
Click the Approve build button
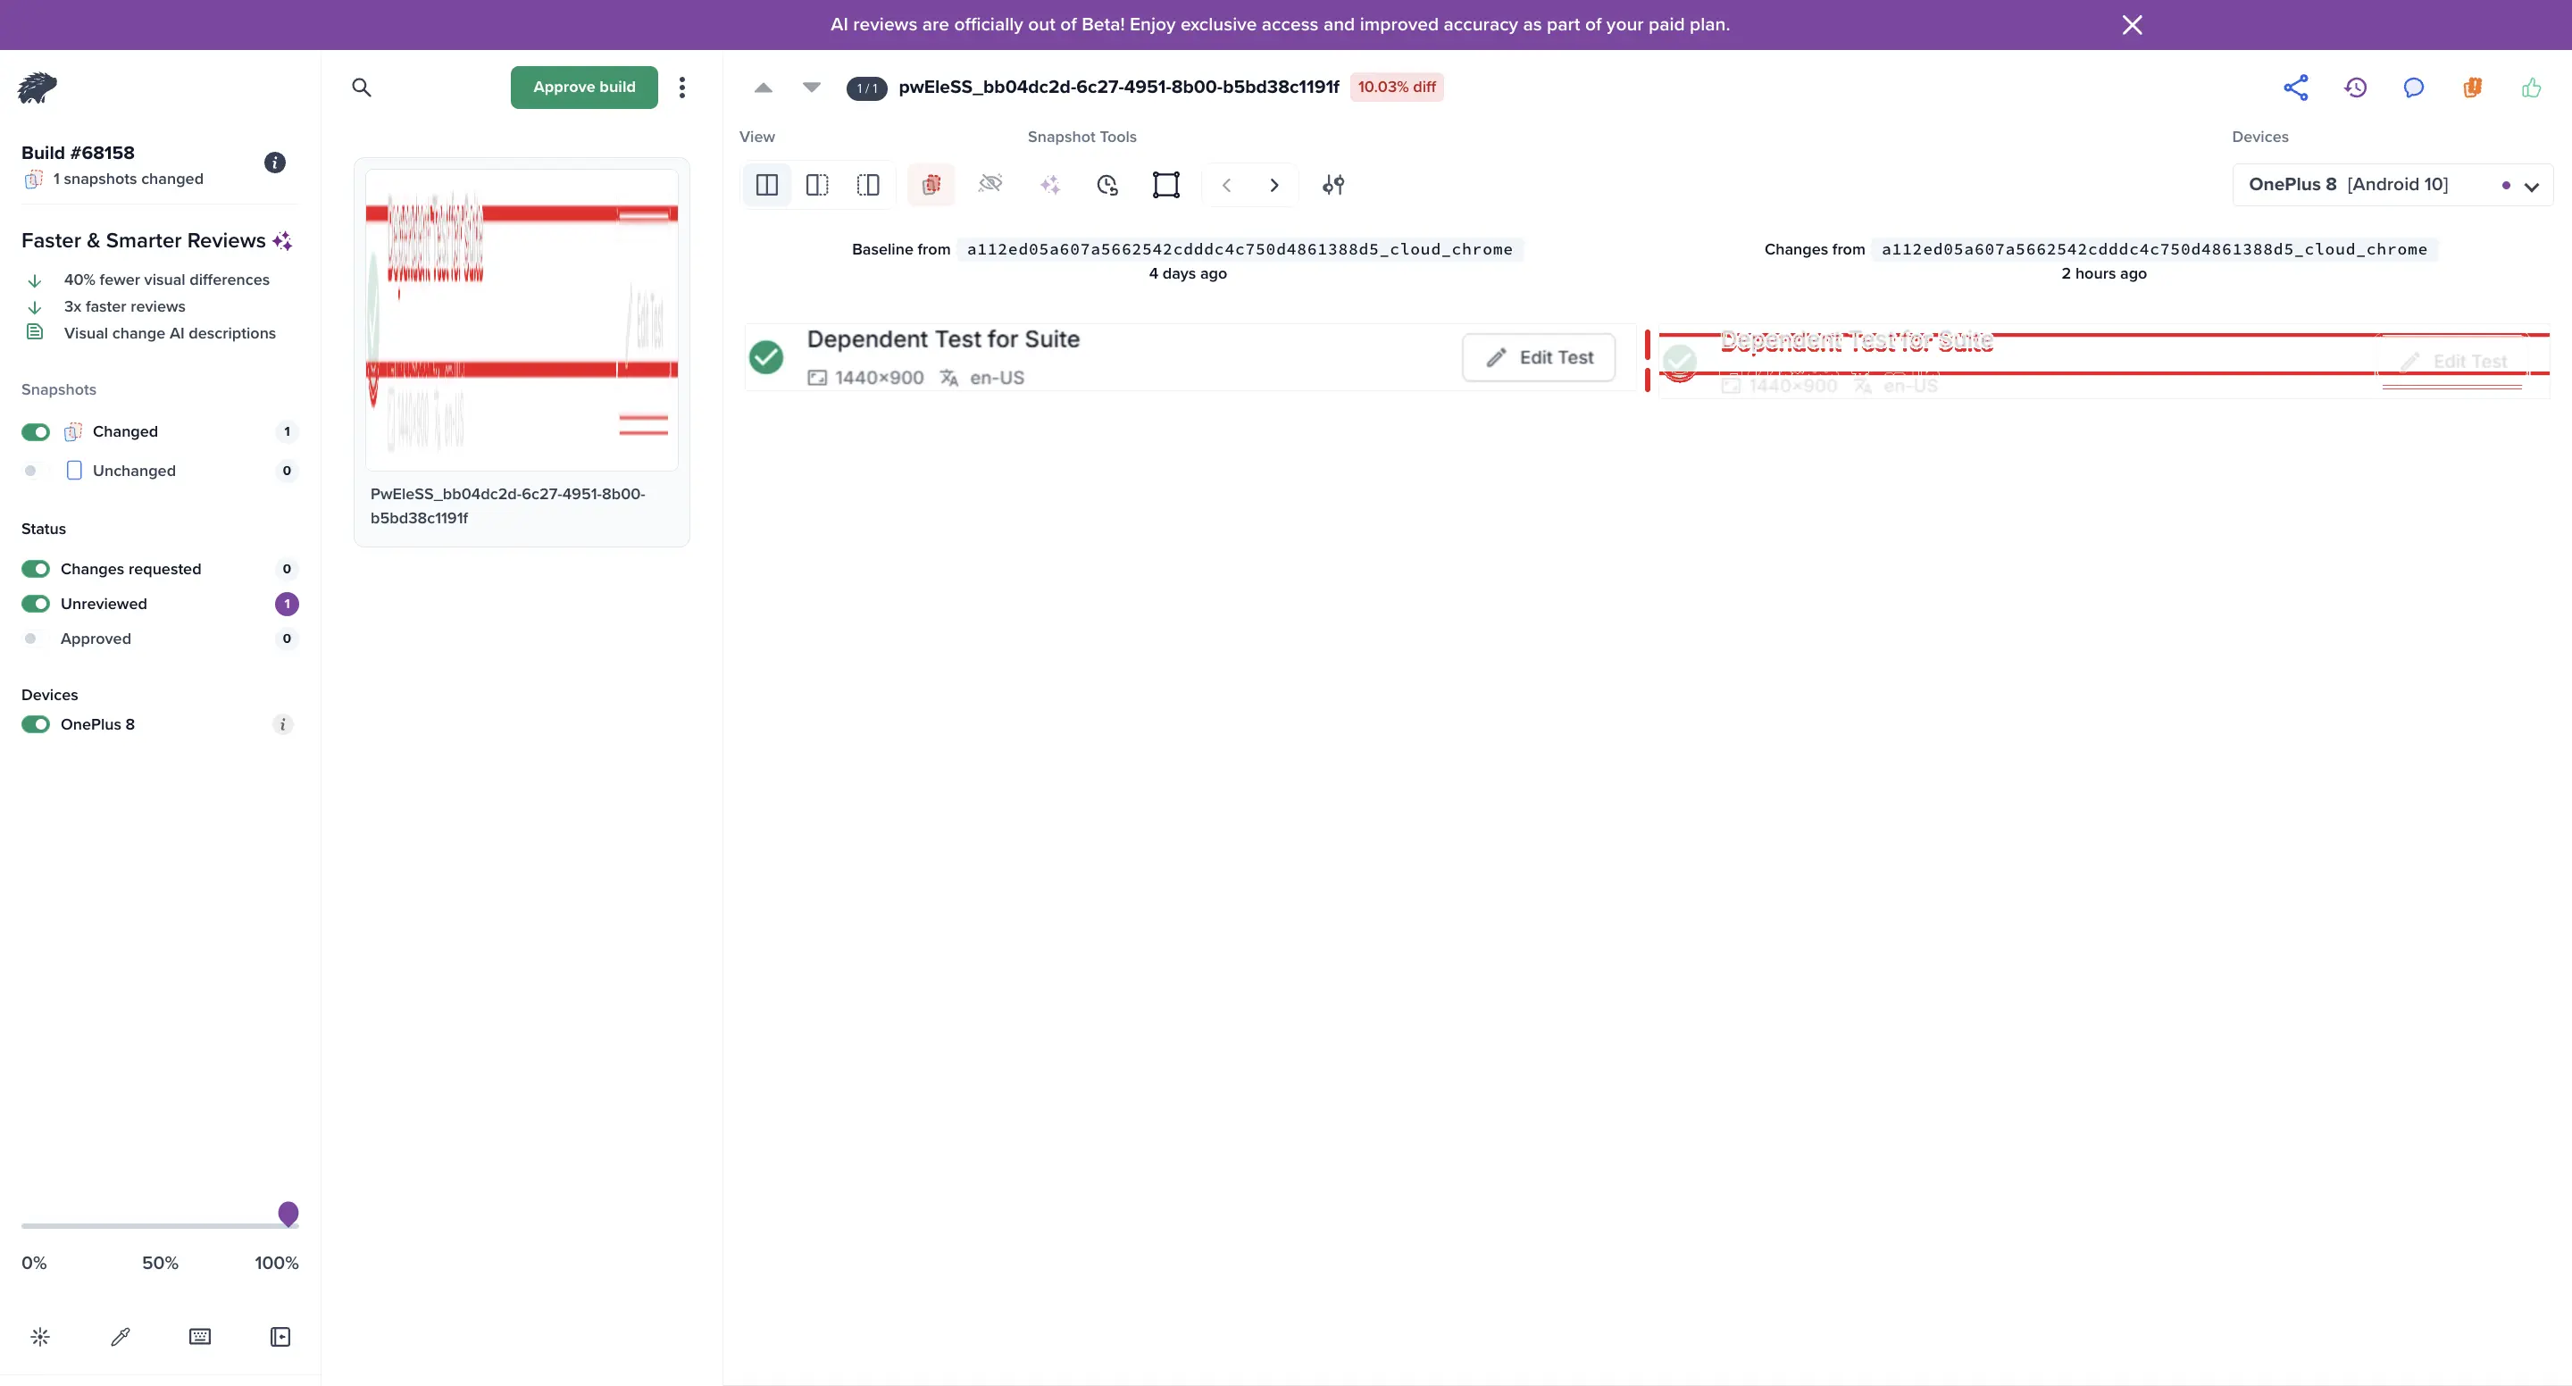(x=583, y=87)
